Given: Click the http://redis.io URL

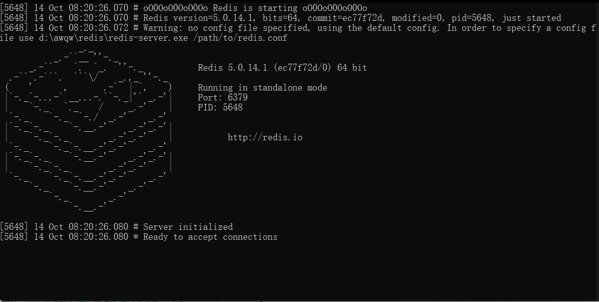Looking at the screenshot, I should pyautogui.click(x=265, y=137).
